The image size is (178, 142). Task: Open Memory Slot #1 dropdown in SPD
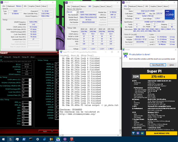pyautogui.click(x=77, y=12)
